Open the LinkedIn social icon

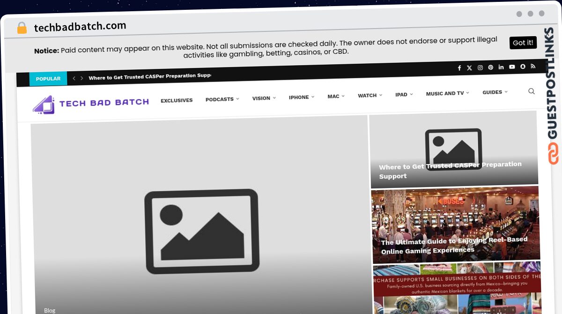click(501, 67)
